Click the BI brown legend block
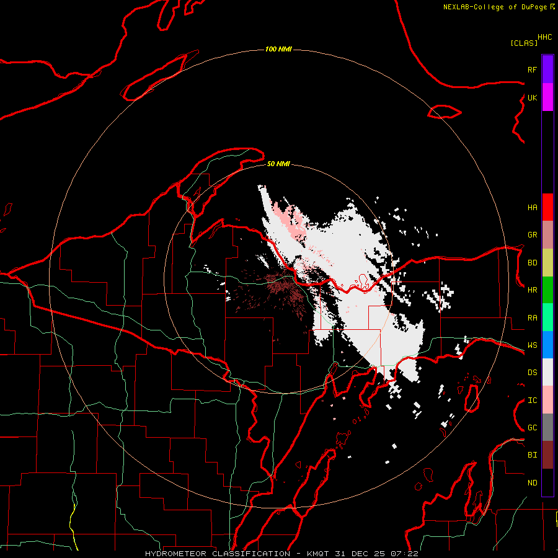 pos(547,455)
